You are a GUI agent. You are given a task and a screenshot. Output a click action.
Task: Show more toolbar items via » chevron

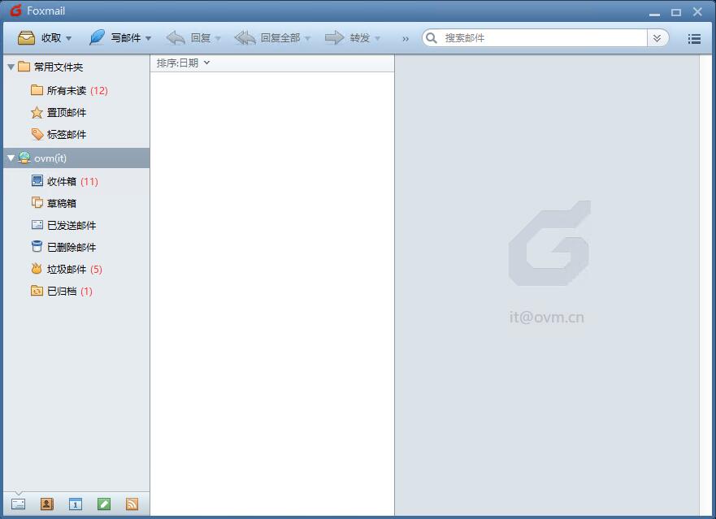pyautogui.click(x=406, y=39)
